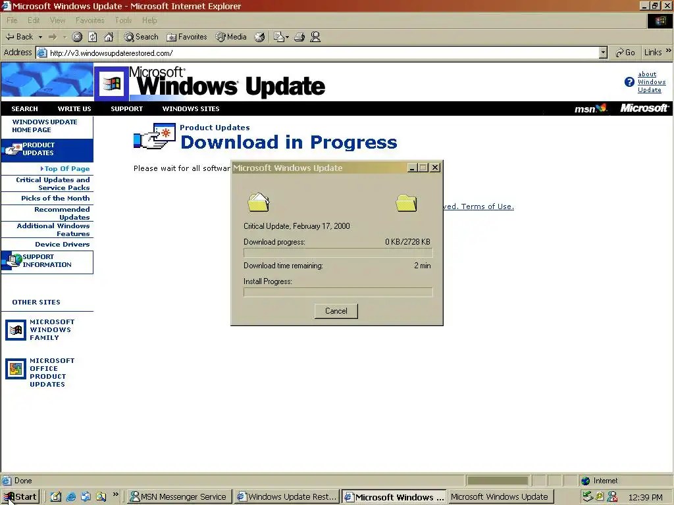Switch to MSN Messenger Service taskbar button
This screenshot has width=674, height=505.
(180, 497)
